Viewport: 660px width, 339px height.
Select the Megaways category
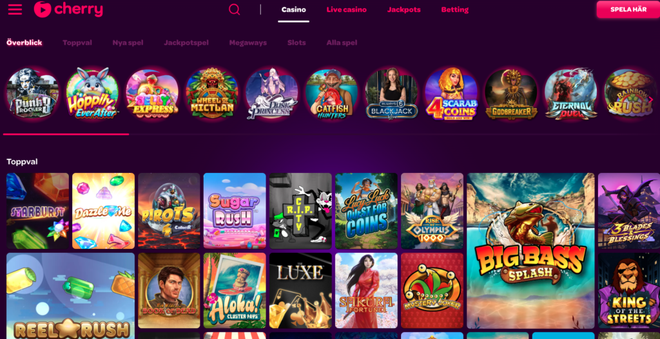tap(248, 42)
